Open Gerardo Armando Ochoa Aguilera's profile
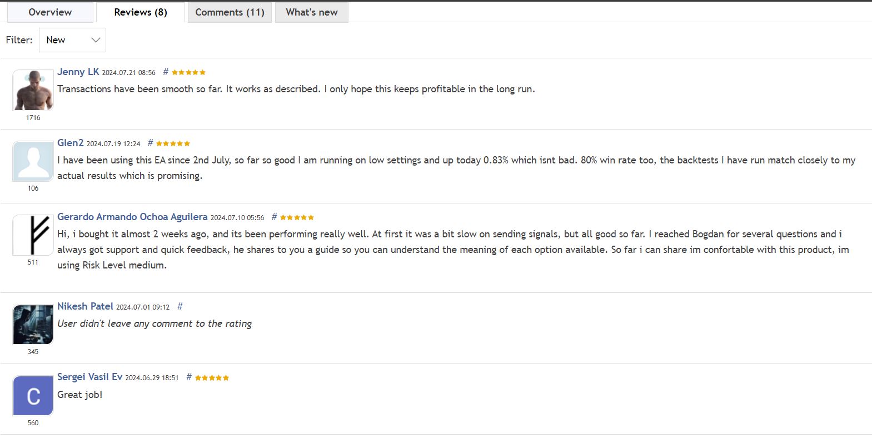Screen dimensions: 872x438 pos(132,217)
